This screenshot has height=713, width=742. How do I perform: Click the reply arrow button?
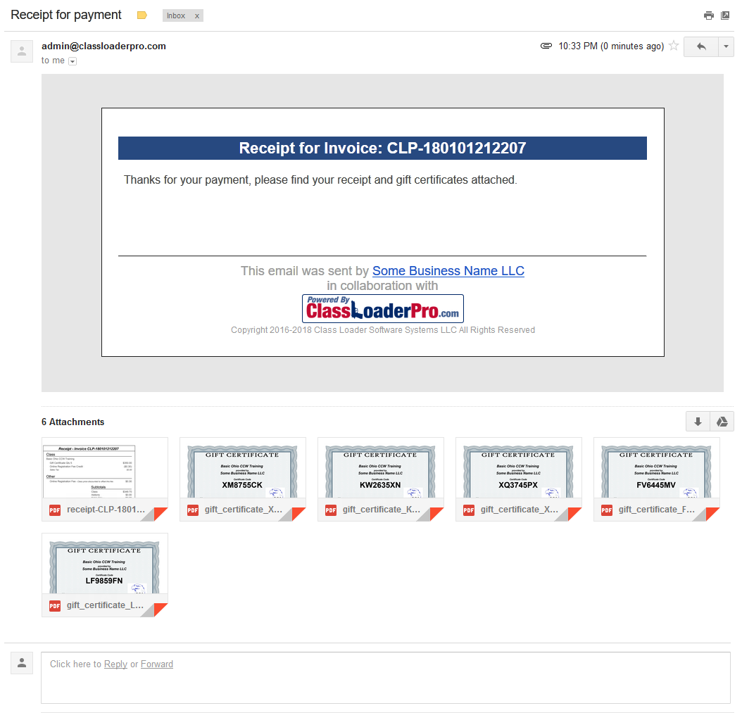700,46
